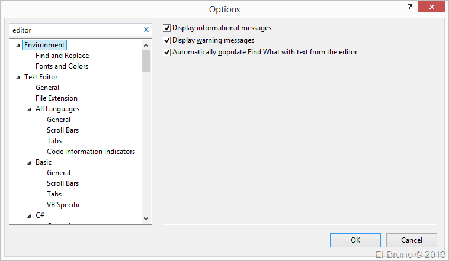Collapse the Text Editor node

(x=18, y=78)
